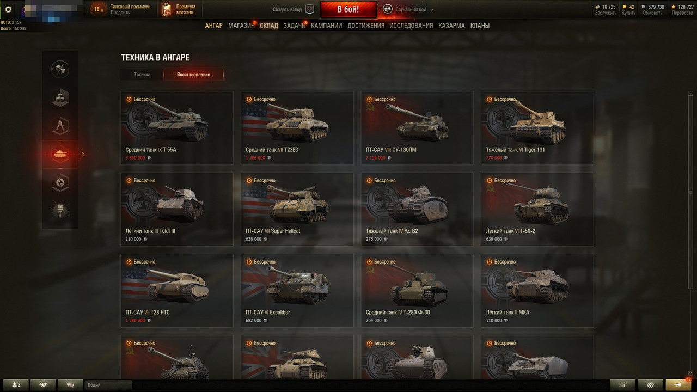Open the notification center with badge 12
697x392 pixels.
(x=678, y=384)
